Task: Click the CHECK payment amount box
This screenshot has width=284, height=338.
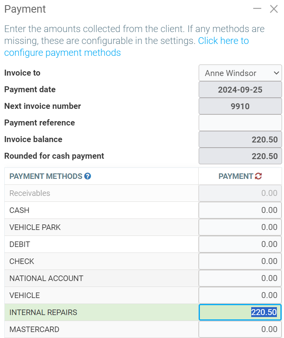Action: [240, 261]
